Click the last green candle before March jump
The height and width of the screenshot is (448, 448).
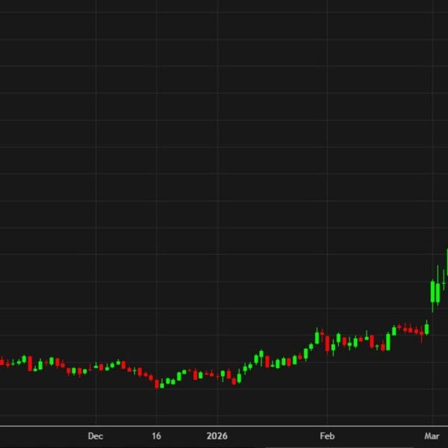(x=427, y=328)
